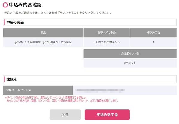
Task: Click the total 0ポイント value cell
Action: point(130,63)
